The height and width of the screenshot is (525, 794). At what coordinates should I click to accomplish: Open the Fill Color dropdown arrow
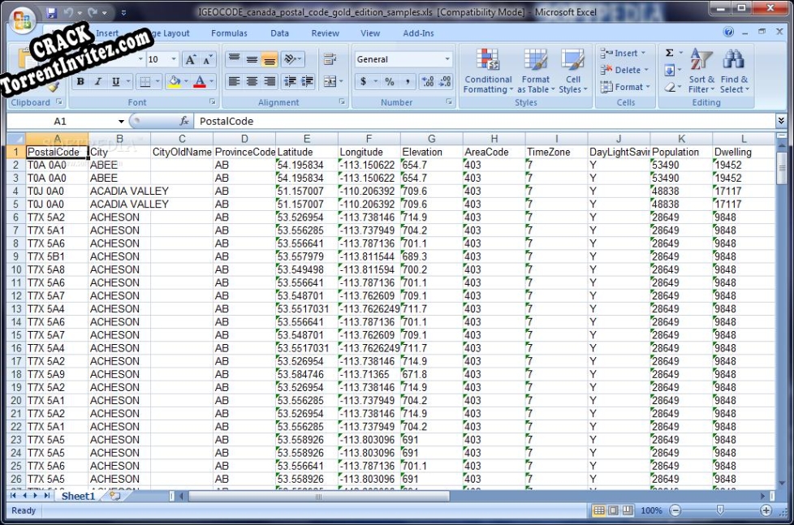(185, 81)
